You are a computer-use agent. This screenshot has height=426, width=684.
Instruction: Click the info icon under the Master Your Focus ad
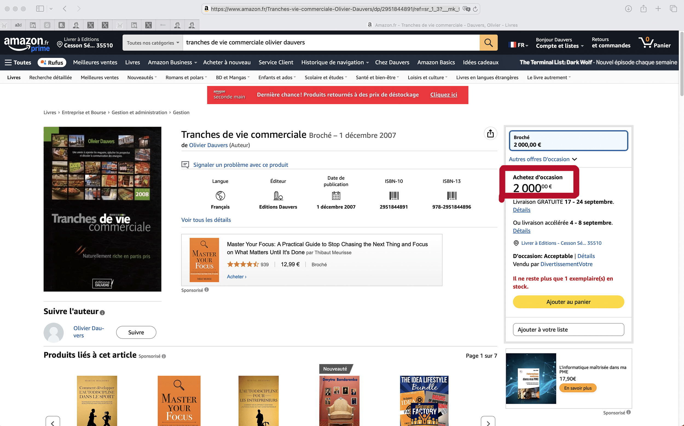click(207, 290)
